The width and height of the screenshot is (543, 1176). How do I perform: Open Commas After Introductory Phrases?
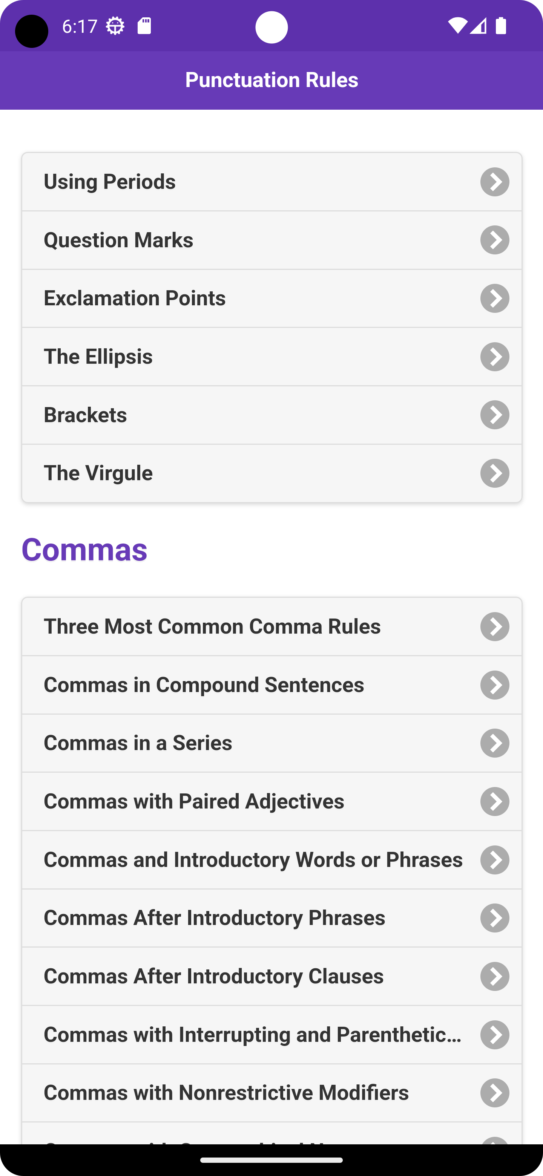[272, 918]
